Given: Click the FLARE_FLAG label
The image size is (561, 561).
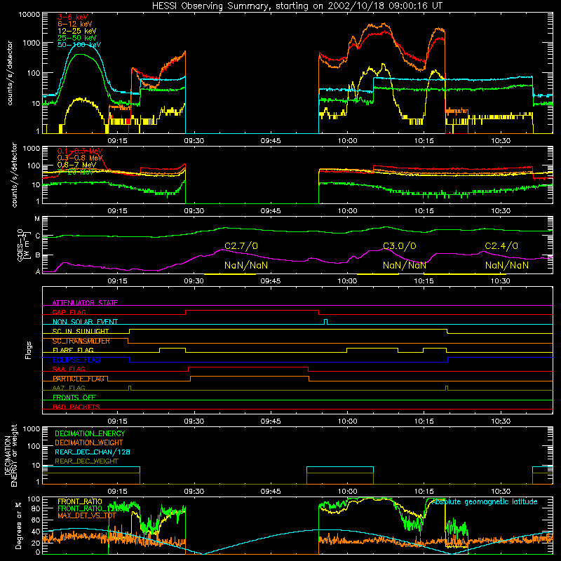Looking at the screenshot, I should [73, 350].
